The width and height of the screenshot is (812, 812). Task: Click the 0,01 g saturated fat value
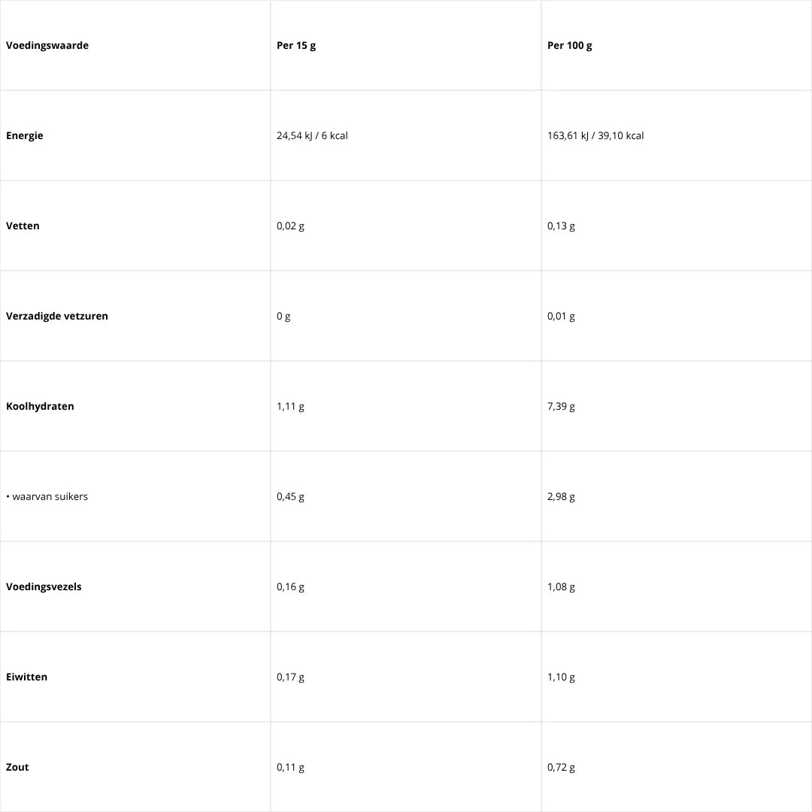pos(561,316)
